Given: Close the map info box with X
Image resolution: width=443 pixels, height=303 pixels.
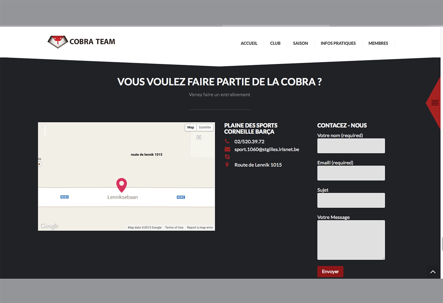Looking at the screenshot, I should [199, 137].
